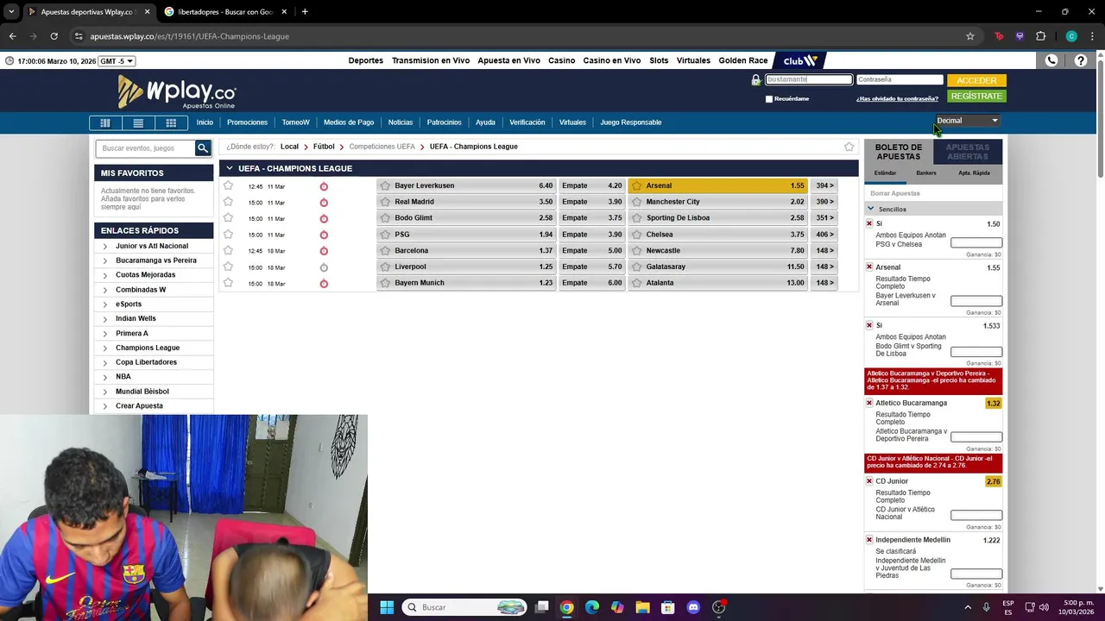
Task: Select the three-column layout icon
Action: pyautogui.click(x=105, y=122)
